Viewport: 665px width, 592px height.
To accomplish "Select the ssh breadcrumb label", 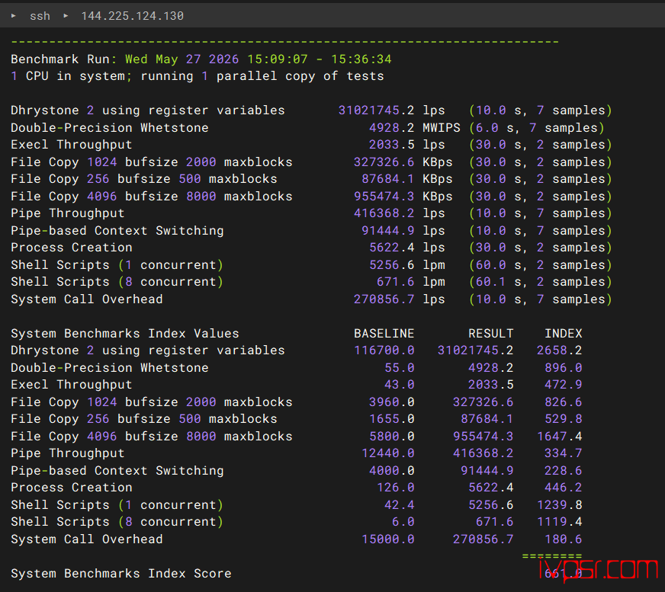I will pos(40,16).
